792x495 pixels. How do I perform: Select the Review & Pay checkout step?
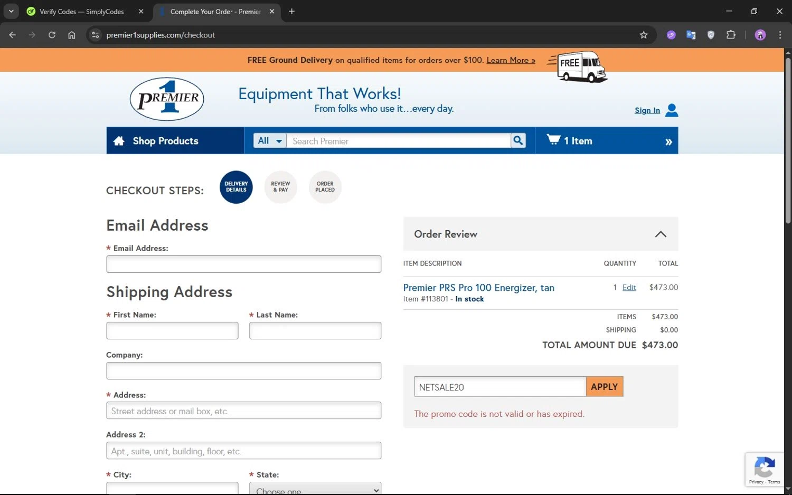click(280, 187)
